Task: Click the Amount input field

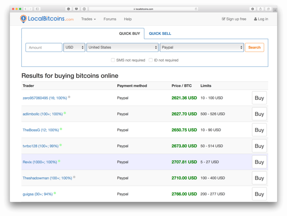Action: pos(44,47)
